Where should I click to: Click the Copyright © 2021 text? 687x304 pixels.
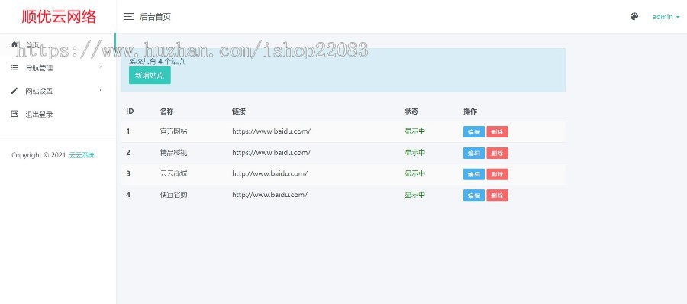coord(40,155)
